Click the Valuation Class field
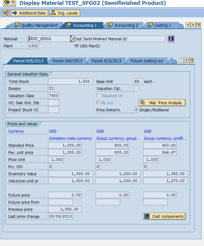Viewport: 204px width, 246px height. (x=54, y=96)
